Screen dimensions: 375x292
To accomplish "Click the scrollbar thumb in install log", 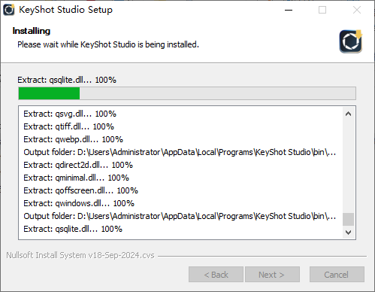I will (348, 219).
